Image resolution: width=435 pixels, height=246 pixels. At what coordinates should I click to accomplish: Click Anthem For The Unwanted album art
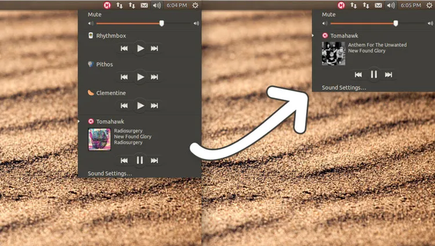333,53
